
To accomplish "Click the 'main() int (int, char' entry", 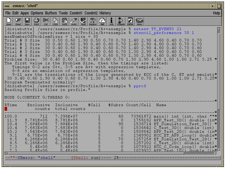I will 180,117.
